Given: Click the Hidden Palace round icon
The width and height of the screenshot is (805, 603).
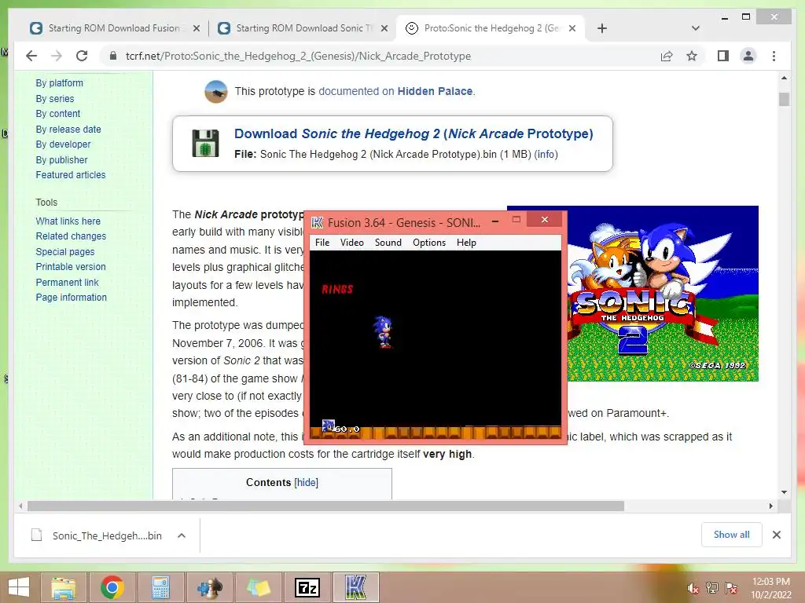Looking at the screenshot, I should [215, 91].
